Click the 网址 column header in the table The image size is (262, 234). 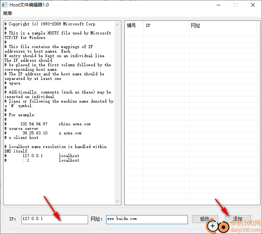click(x=223, y=25)
